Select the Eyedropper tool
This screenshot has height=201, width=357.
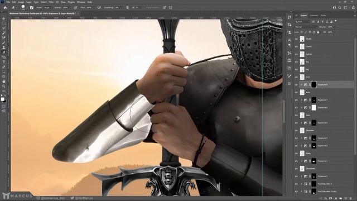[x=4, y=33]
